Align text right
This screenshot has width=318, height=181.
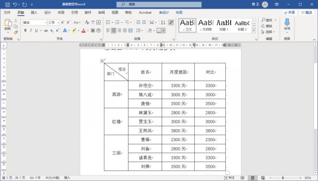(119, 31)
